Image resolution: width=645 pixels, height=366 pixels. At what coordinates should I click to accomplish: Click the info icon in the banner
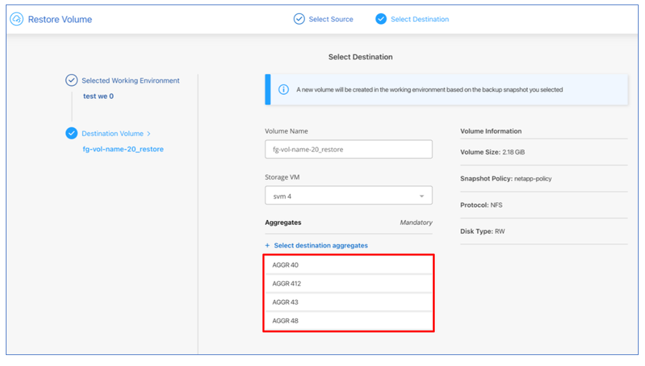(283, 90)
